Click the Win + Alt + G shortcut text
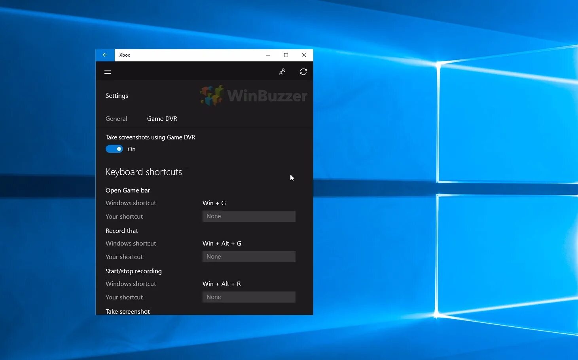The width and height of the screenshot is (578, 360). click(222, 244)
